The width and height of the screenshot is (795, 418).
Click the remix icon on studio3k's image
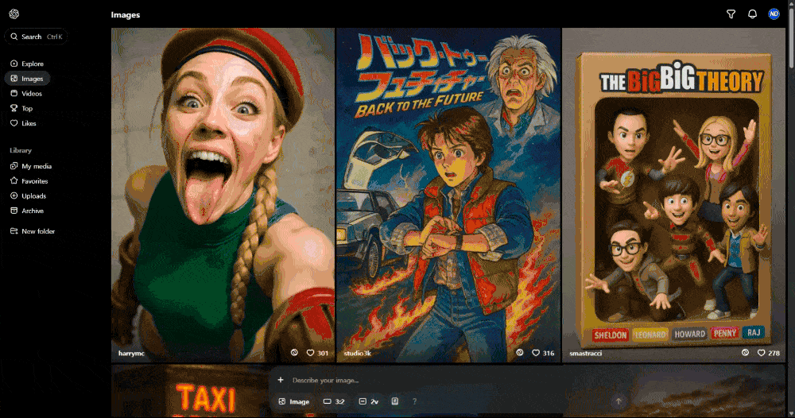(520, 353)
